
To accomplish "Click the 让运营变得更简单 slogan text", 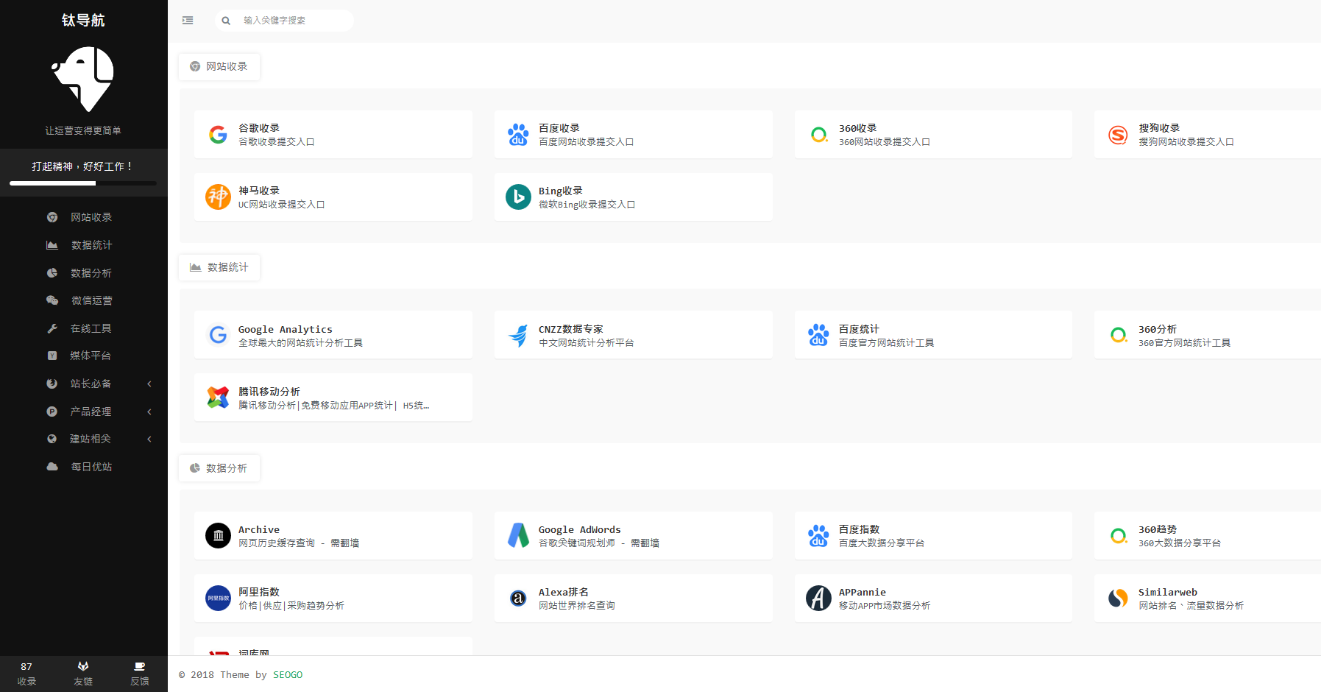I will (x=83, y=130).
